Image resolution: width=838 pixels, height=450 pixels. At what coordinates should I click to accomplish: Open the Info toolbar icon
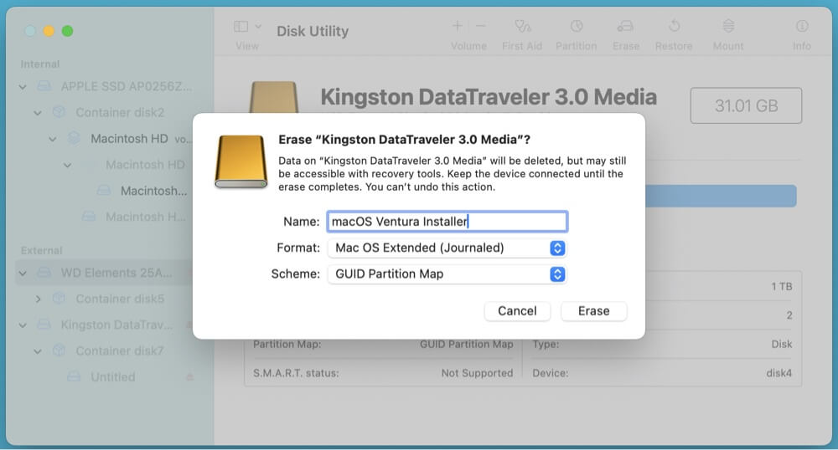802,27
